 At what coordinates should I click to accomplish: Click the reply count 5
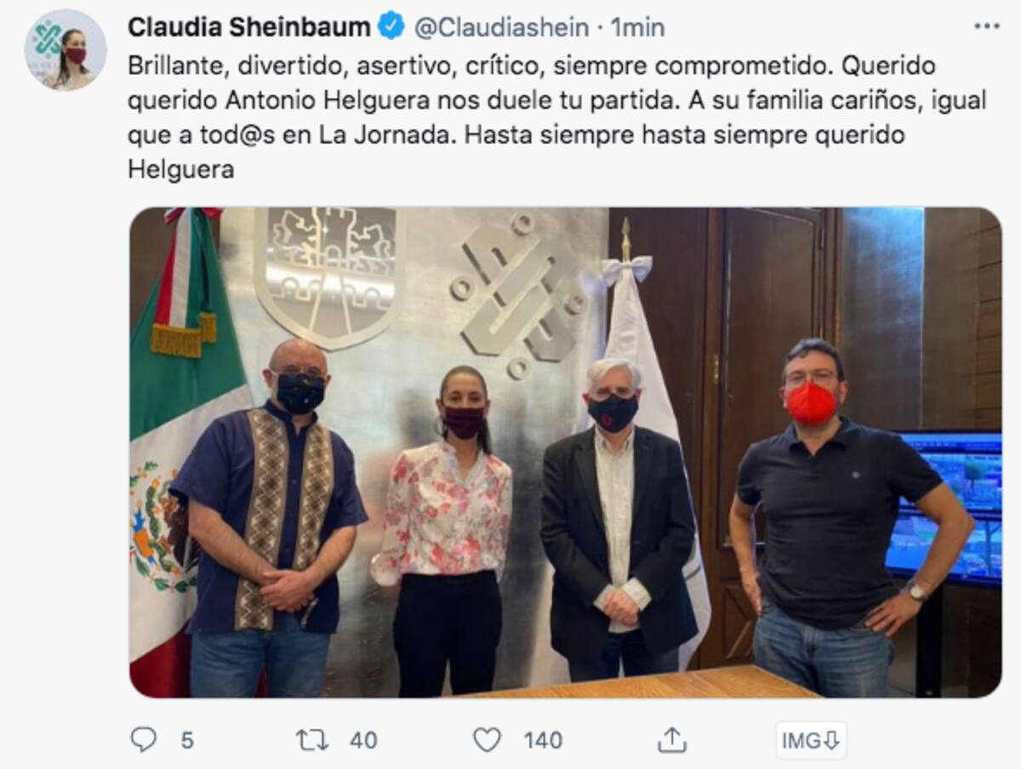point(187,740)
